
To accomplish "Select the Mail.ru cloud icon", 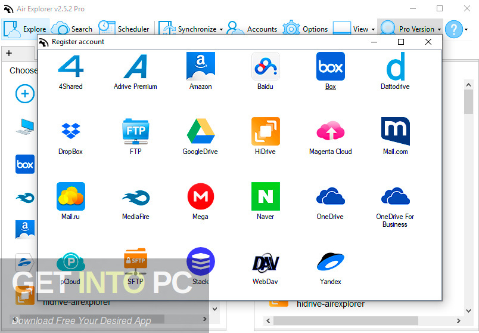I will [70, 201].
